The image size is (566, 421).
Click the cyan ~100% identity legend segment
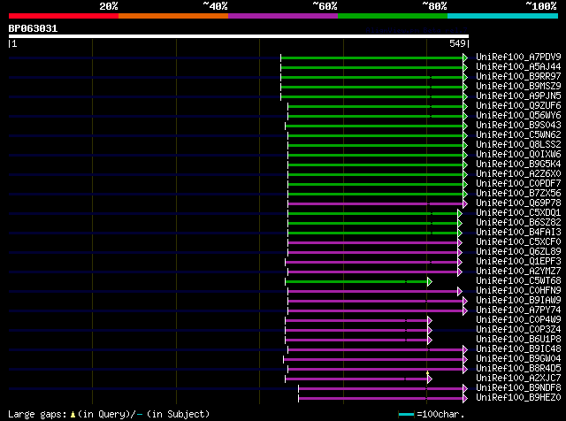(503, 16)
